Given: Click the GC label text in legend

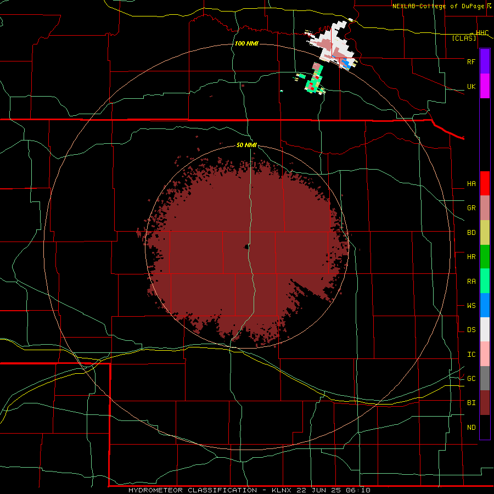Looking at the screenshot, I should 471,378.
